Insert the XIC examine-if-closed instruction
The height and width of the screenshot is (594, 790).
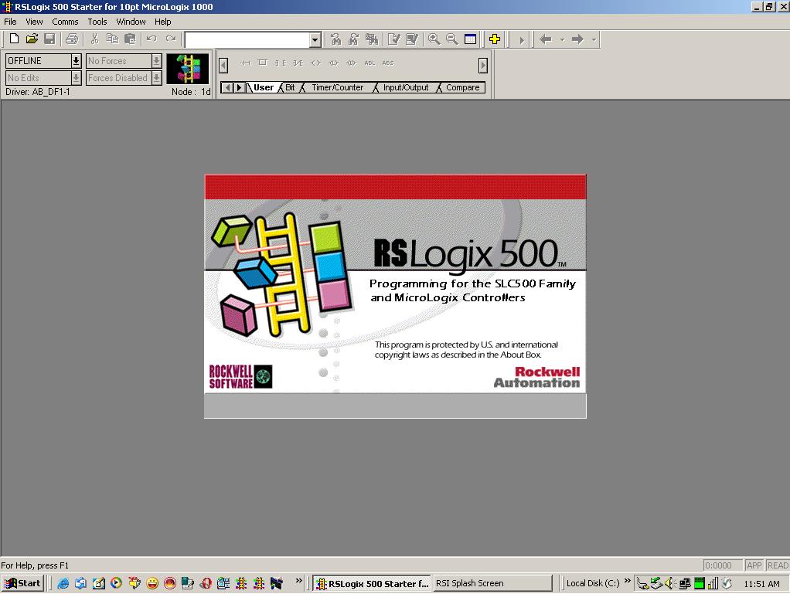280,63
